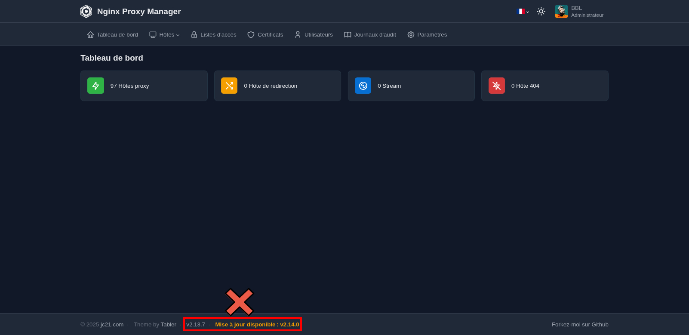The height and width of the screenshot is (335, 689).
Task: Click the v2.13.7 version number link
Action: [x=196, y=325]
